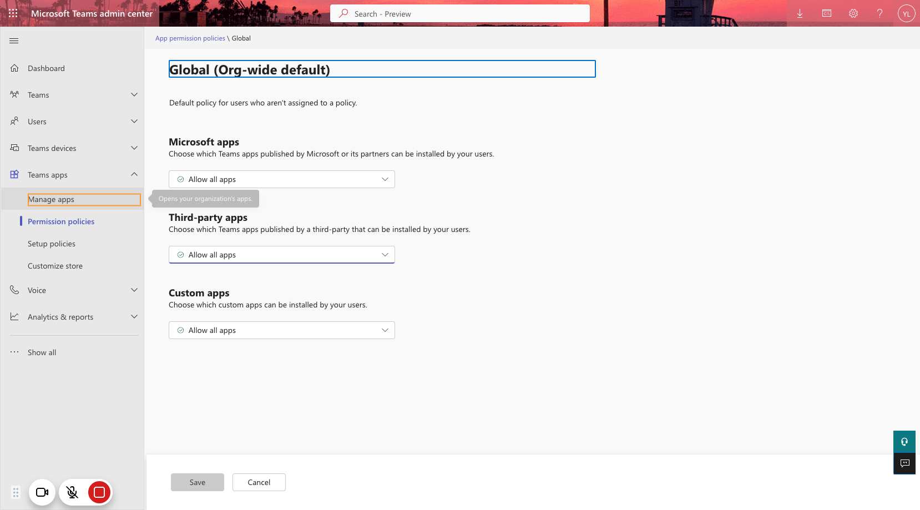Click the Cancel button
Screen dimensions: 920x510
click(259, 482)
